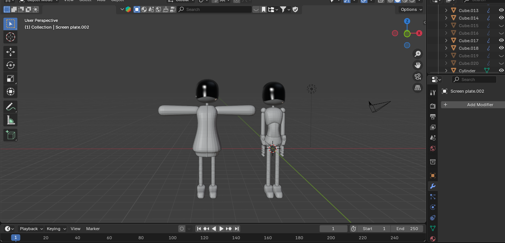Hide Cube.018 using its eye icon
This screenshot has height=243, width=505.
(x=501, y=48)
